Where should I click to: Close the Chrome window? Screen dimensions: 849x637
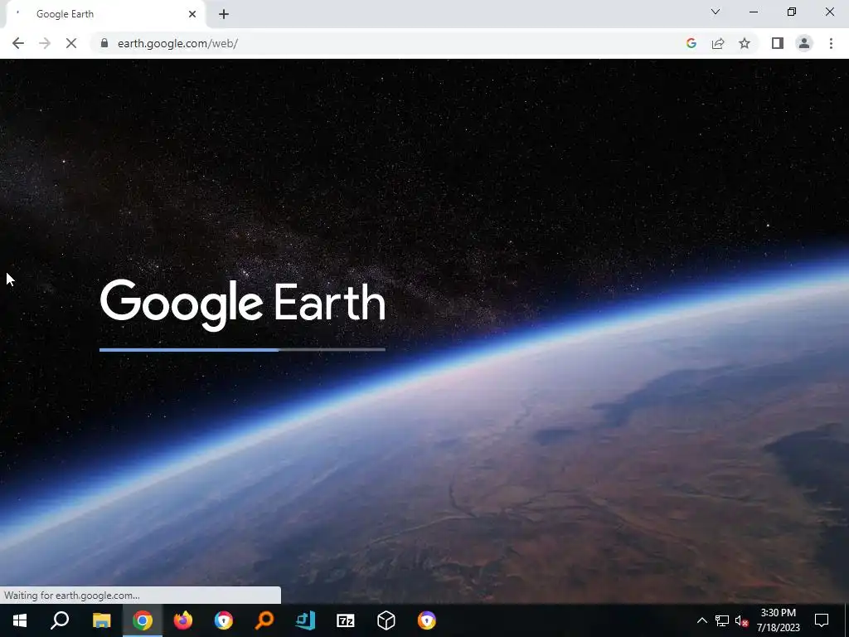pos(829,12)
